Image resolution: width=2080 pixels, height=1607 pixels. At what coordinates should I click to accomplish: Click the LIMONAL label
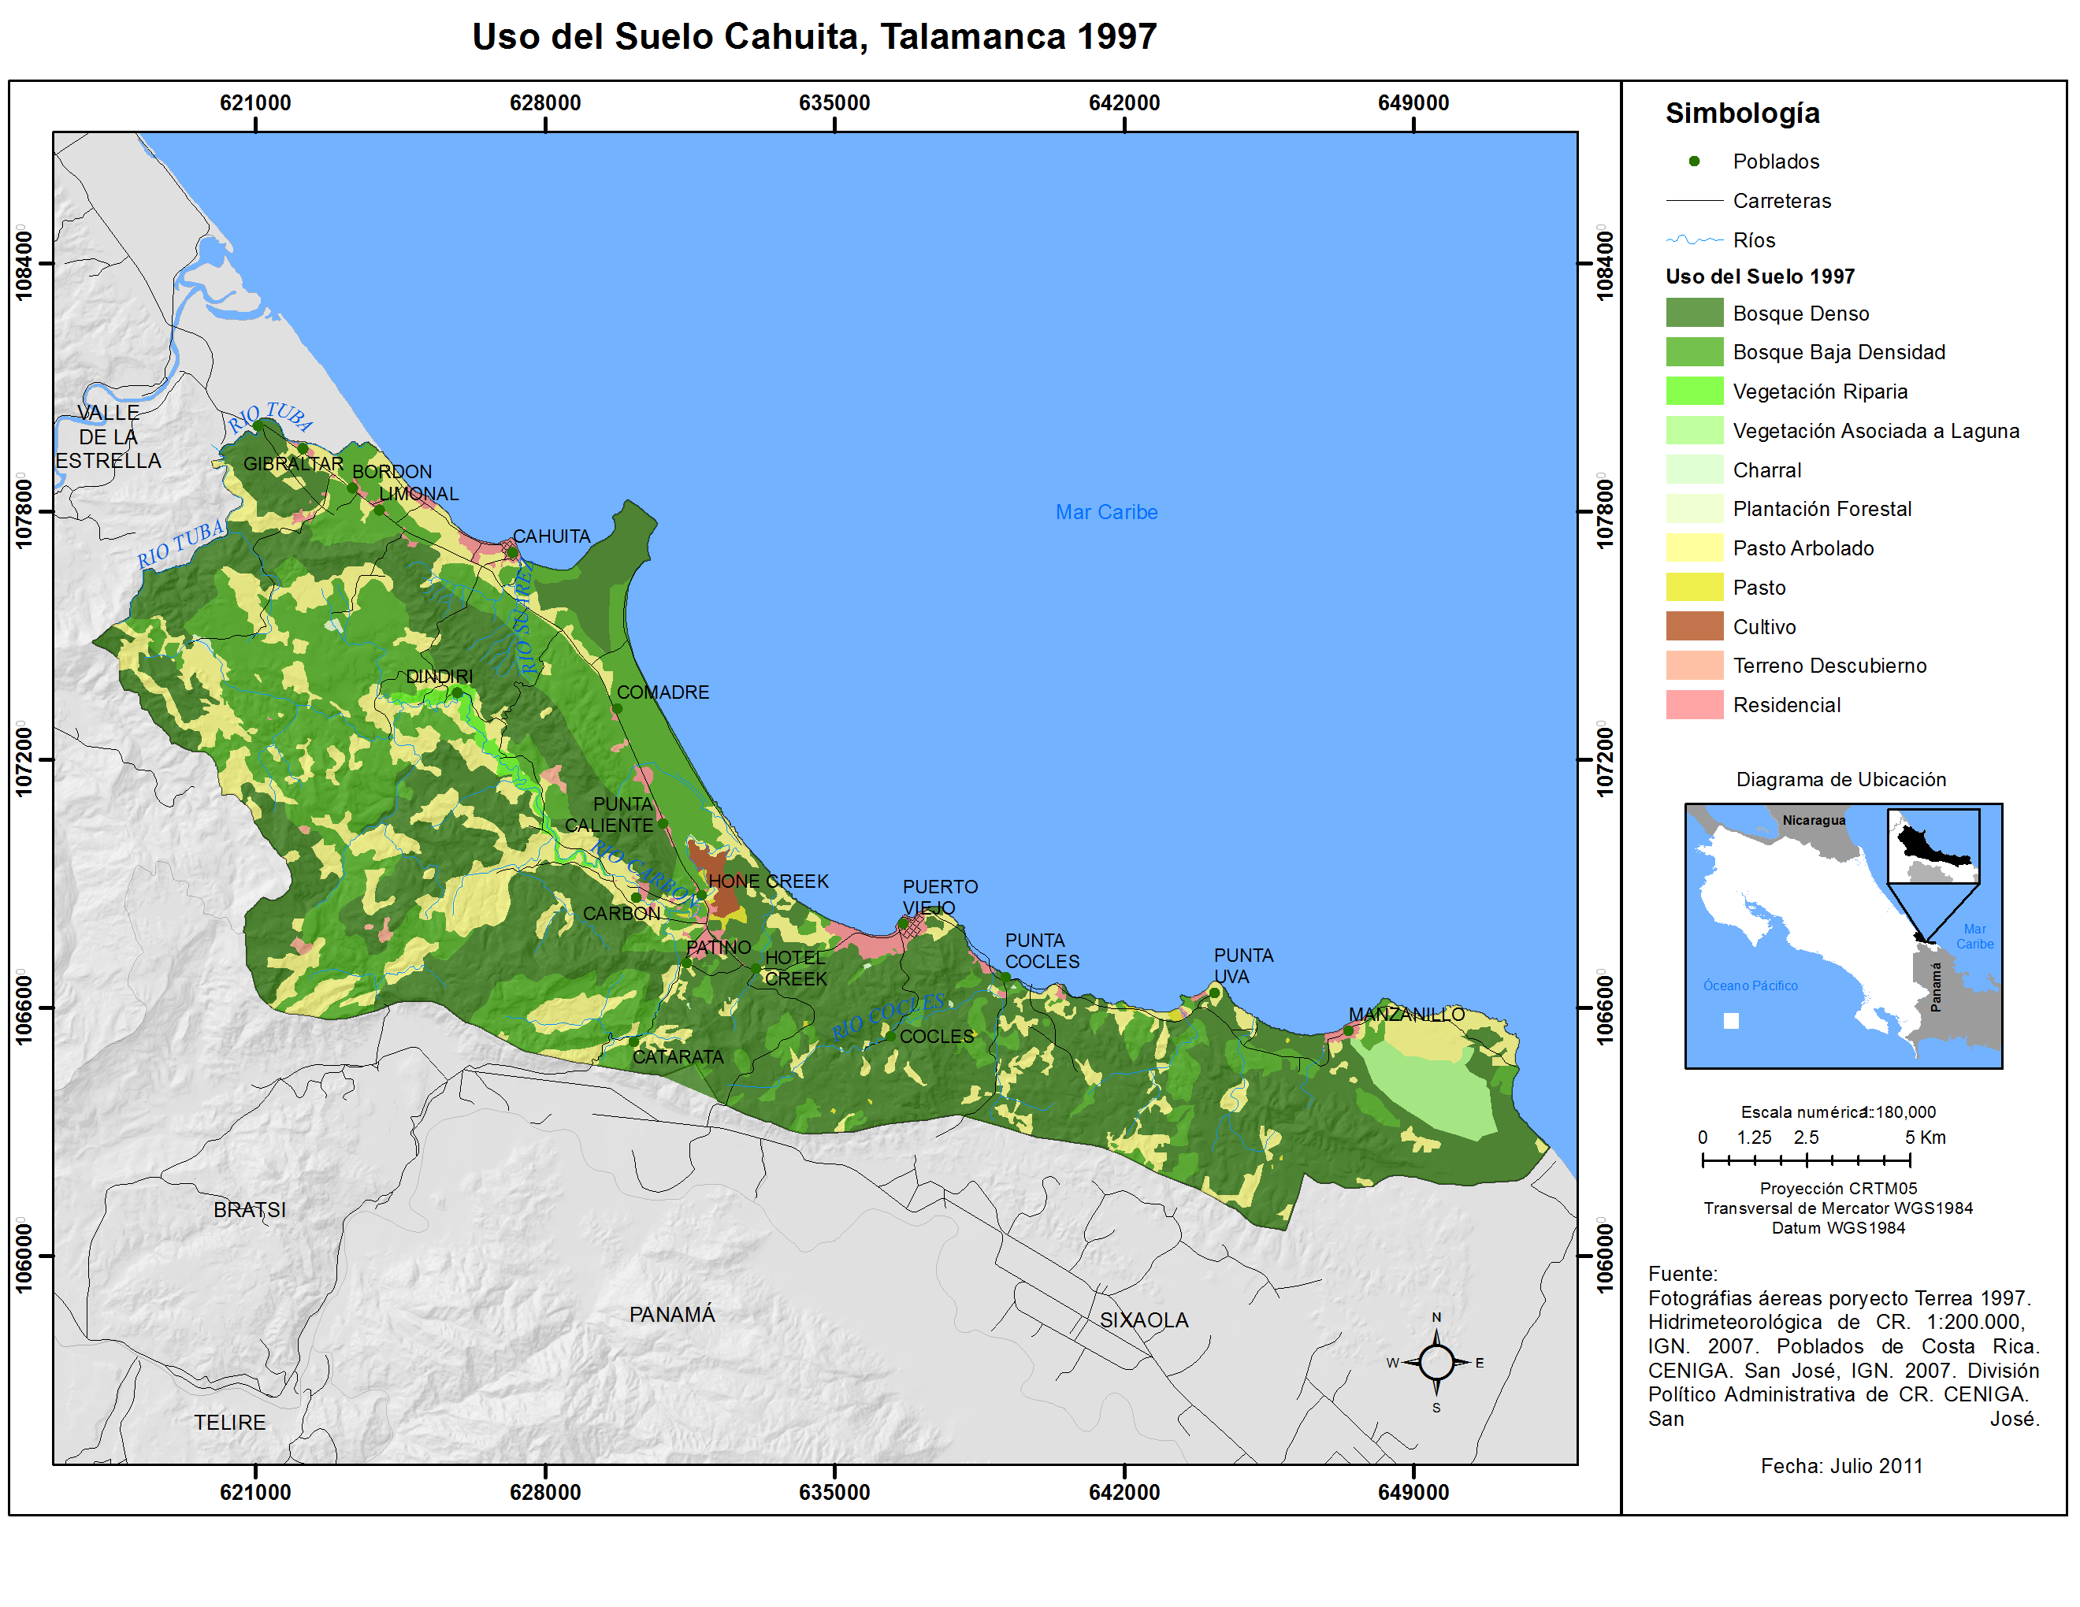click(x=418, y=493)
